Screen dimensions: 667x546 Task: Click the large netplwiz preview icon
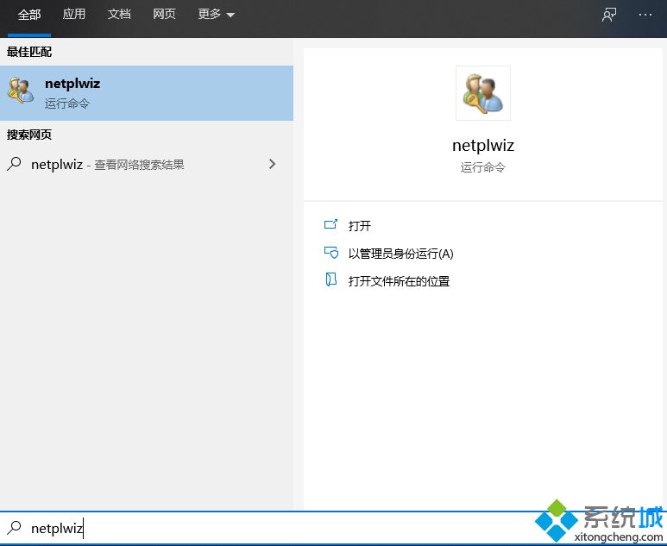pos(483,93)
